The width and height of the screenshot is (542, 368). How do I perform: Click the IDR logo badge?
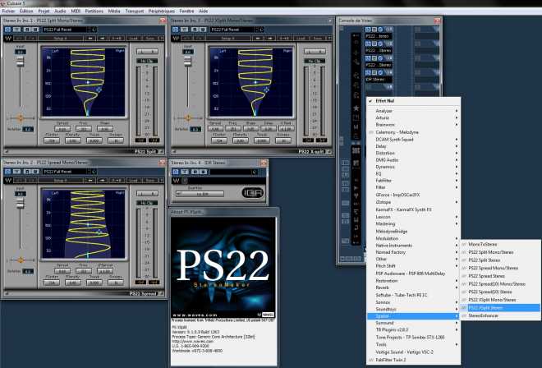253,193
